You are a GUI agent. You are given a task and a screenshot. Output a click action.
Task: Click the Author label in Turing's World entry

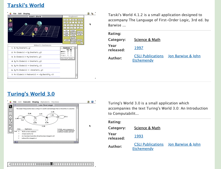coord(115,146)
